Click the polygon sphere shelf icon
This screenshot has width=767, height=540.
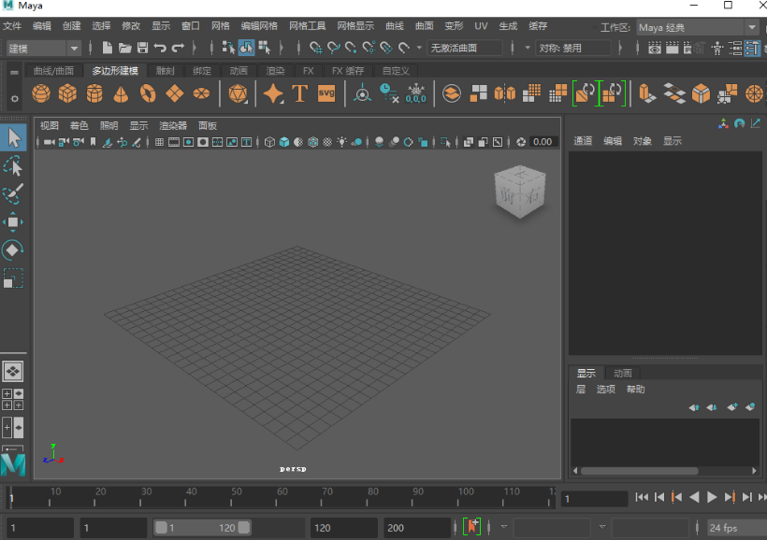coord(40,93)
